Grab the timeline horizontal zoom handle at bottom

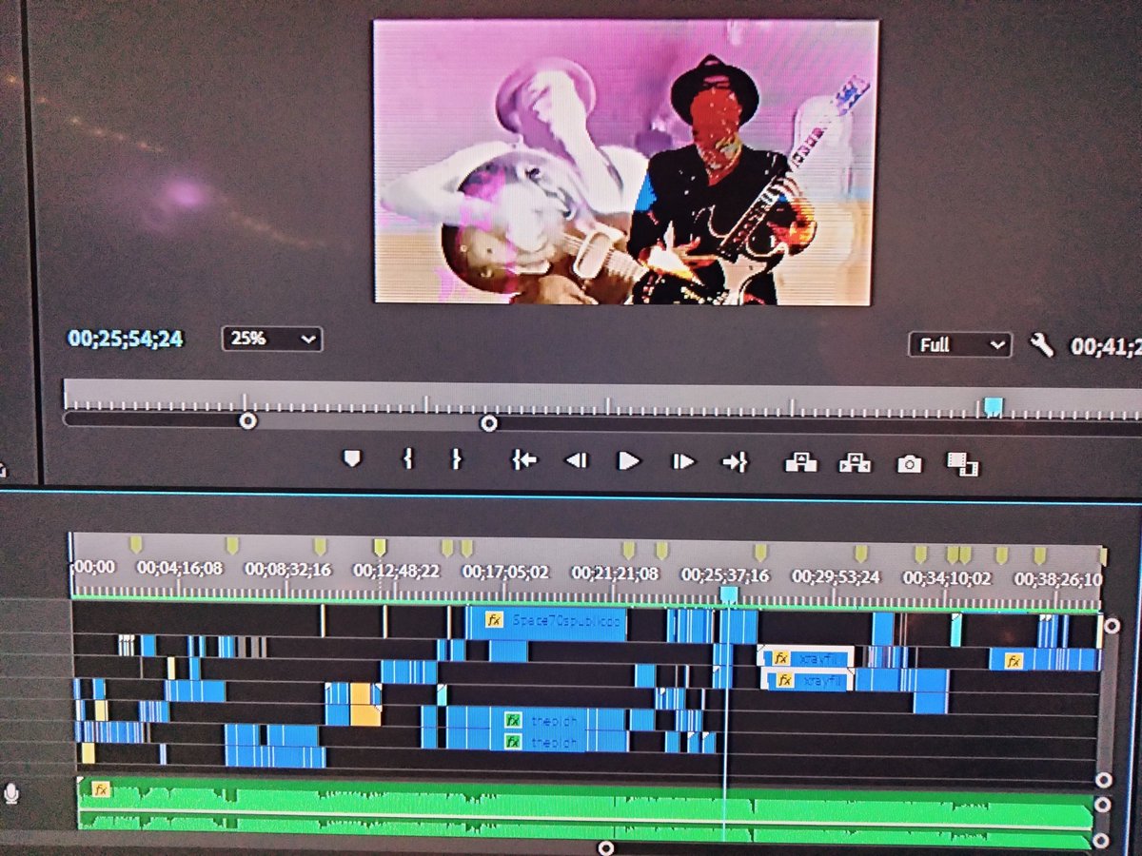pos(606,848)
